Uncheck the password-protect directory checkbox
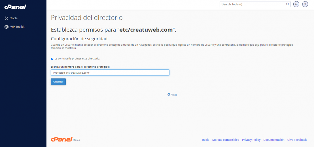Viewport: 314px width, 147px height. coord(52,59)
